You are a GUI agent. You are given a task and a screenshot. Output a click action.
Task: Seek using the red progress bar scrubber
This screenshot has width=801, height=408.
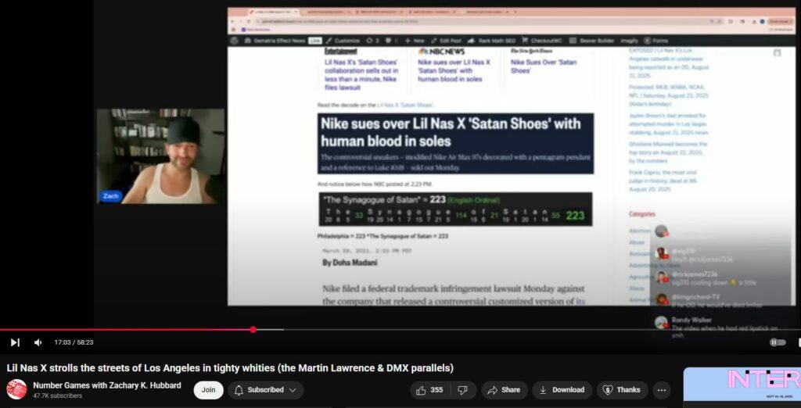(253, 329)
